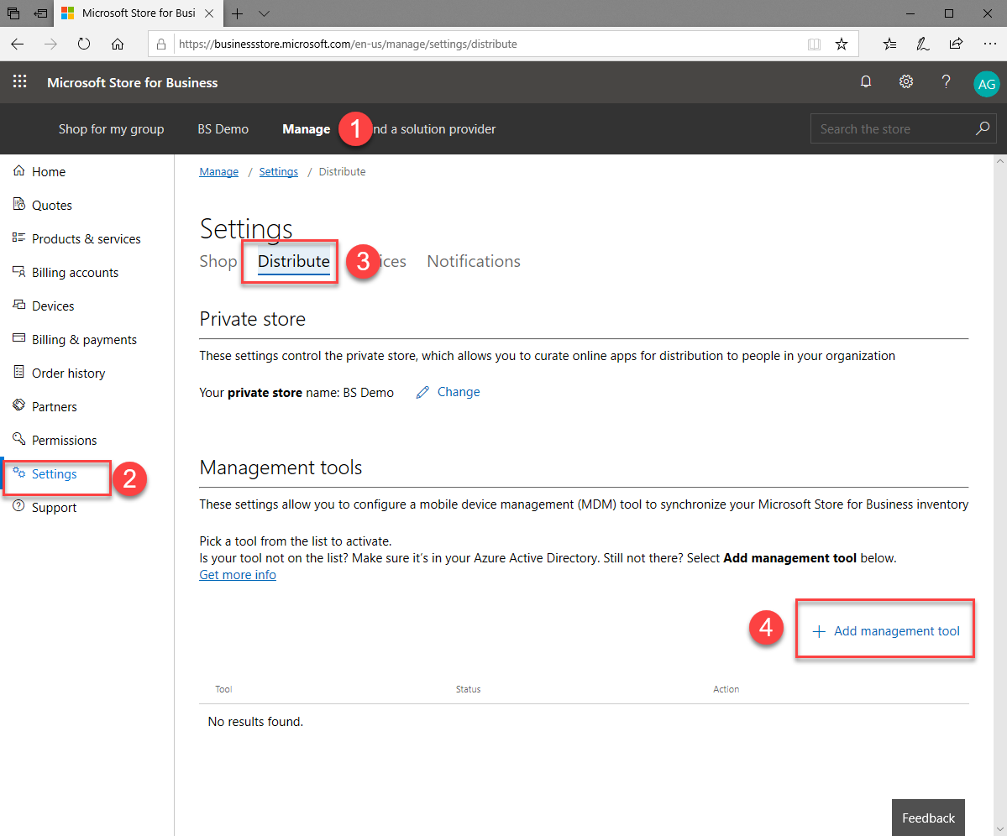The height and width of the screenshot is (836, 1007).
Task: Open Support in the sidebar
Action: coord(45,508)
